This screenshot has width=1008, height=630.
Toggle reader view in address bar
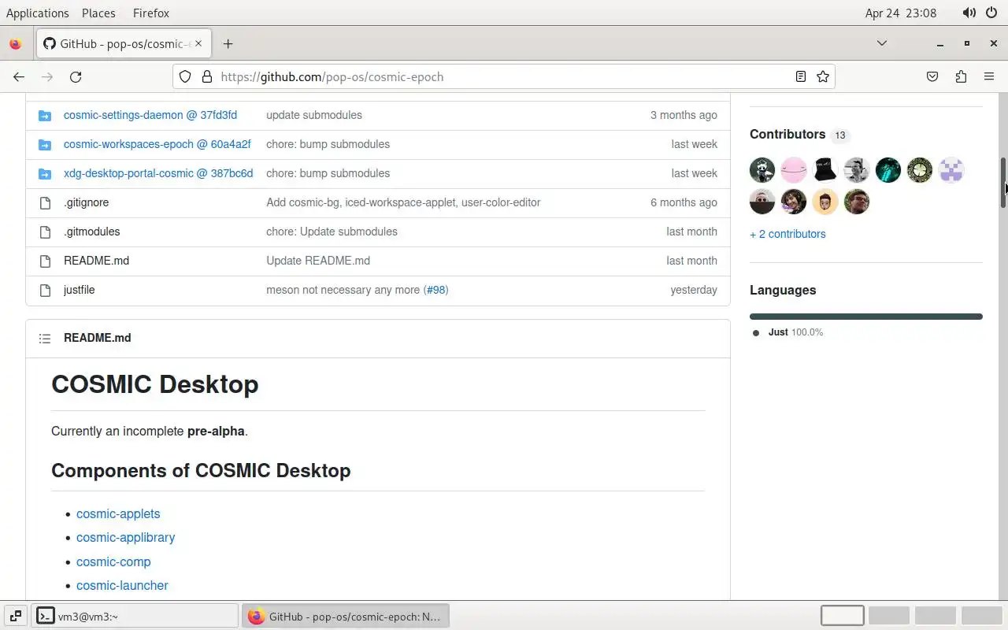tap(800, 76)
